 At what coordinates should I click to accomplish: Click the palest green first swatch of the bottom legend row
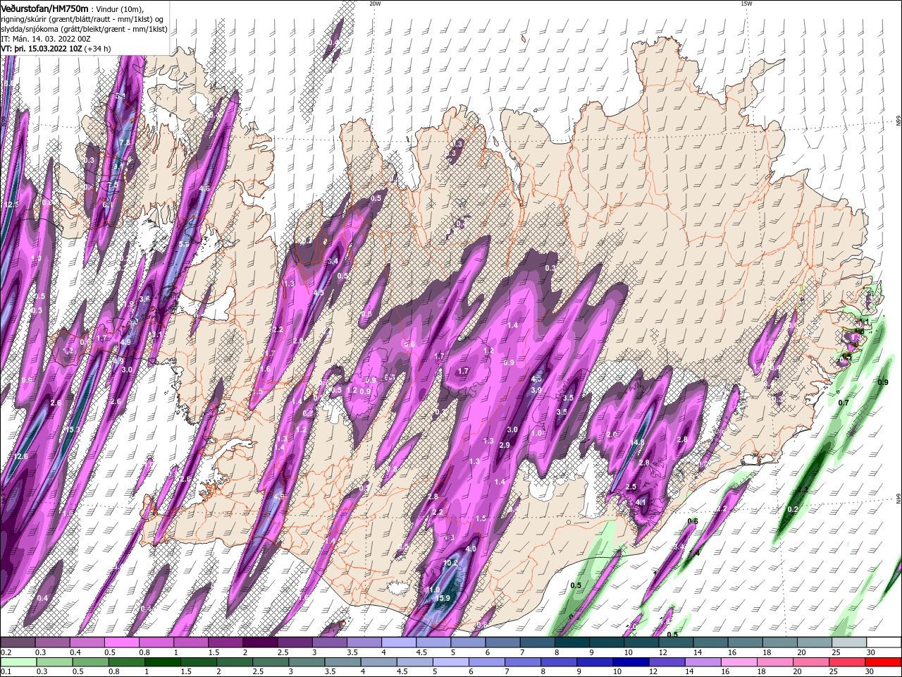coord(18,662)
